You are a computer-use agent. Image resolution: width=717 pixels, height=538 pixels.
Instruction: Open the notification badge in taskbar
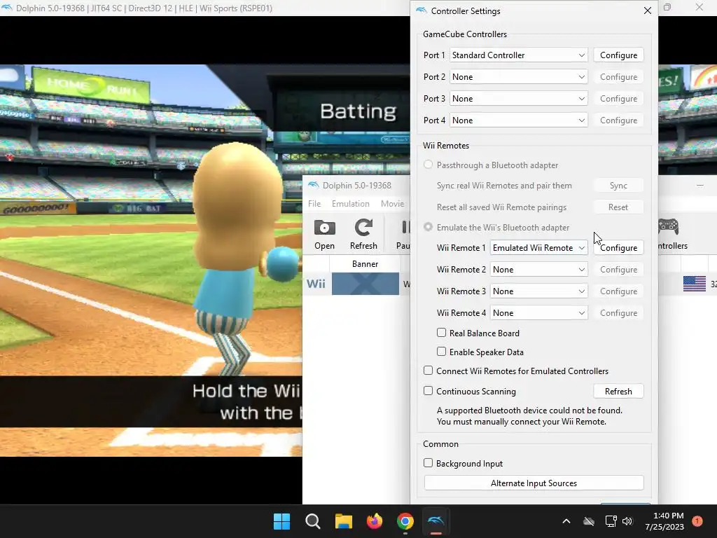point(697,520)
